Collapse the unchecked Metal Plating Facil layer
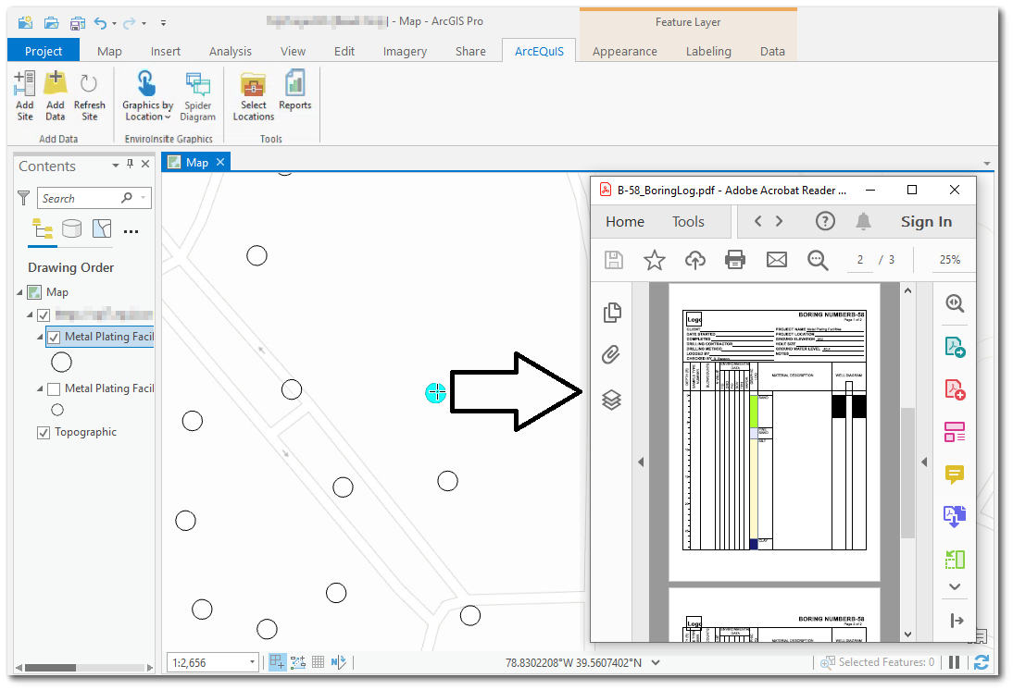The height and width of the screenshot is (690, 1013). pyautogui.click(x=40, y=388)
